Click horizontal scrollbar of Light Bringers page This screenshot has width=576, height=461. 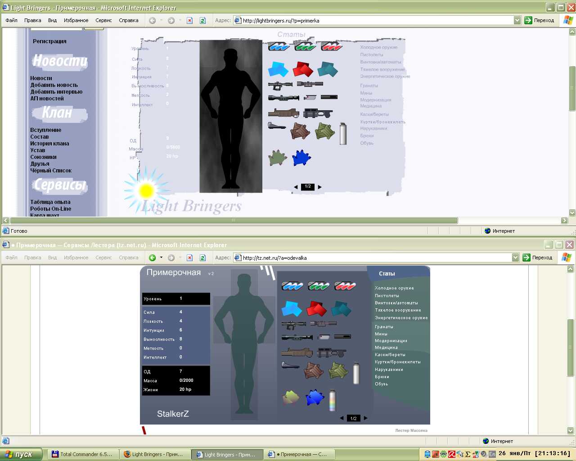(234, 221)
